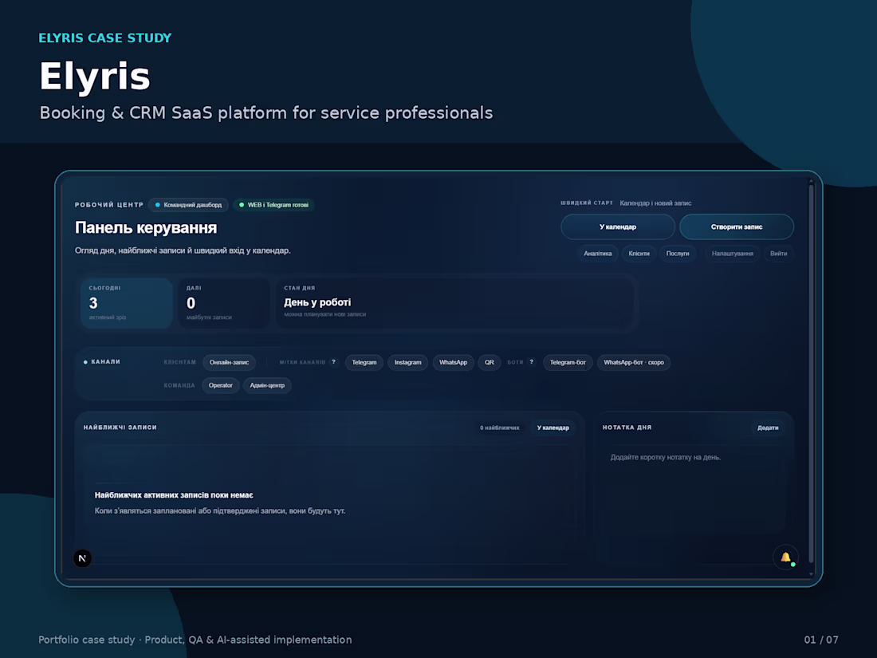The height and width of the screenshot is (658, 877).
Task: Open the У календар large button
Action: [617, 227]
